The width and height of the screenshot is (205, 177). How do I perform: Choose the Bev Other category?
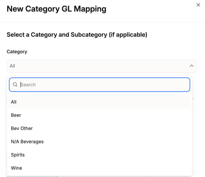click(99, 129)
